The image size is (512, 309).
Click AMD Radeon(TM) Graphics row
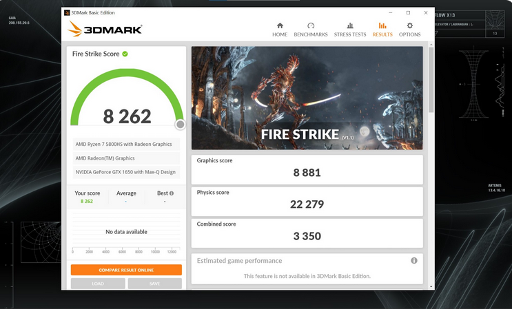point(126,158)
